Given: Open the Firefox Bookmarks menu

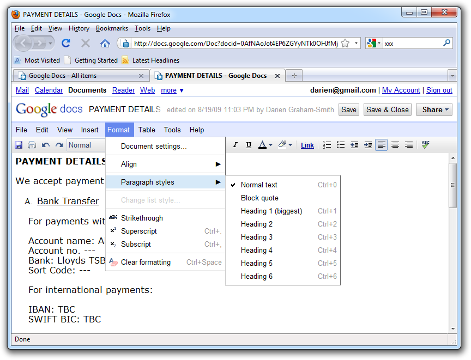Looking at the screenshot, I should (x=112, y=28).
